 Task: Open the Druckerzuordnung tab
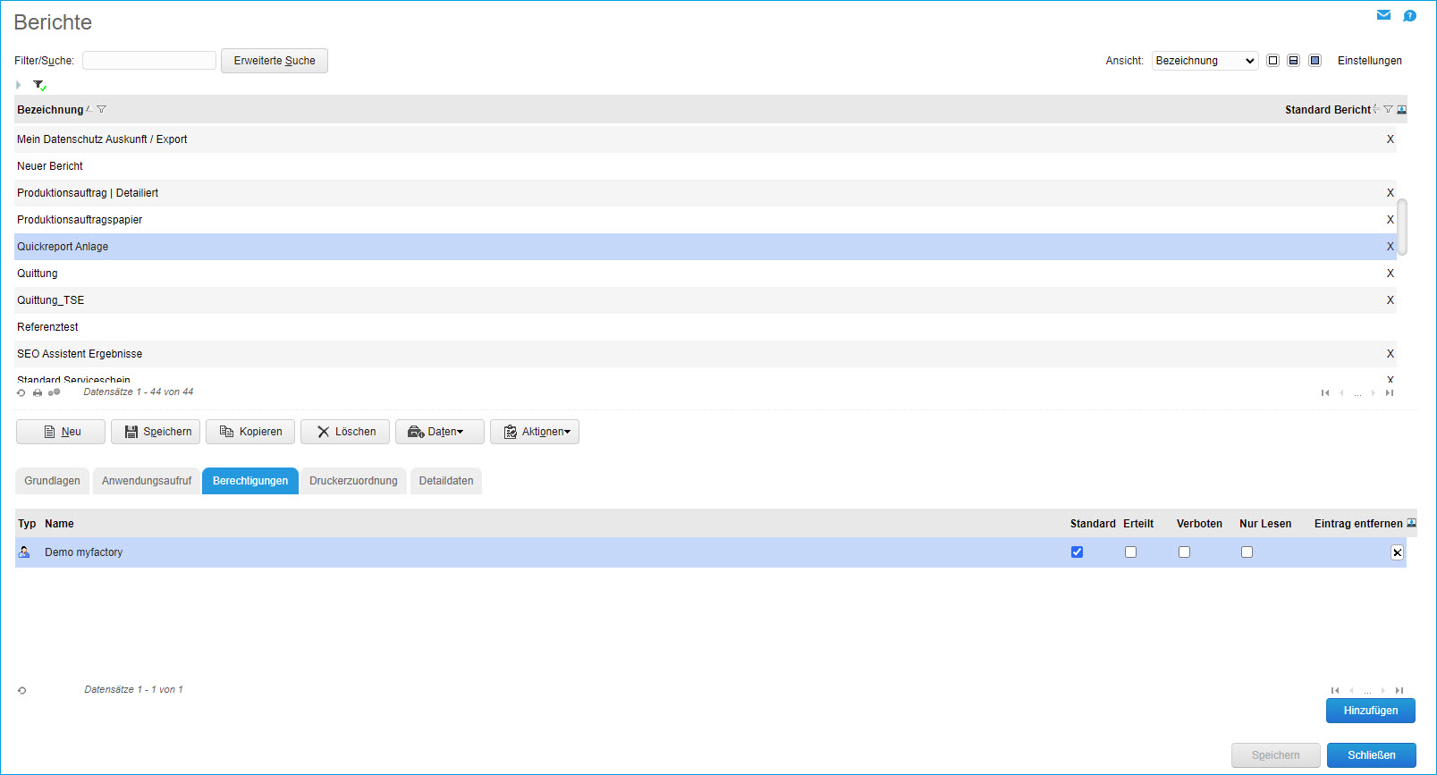(353, 481)
